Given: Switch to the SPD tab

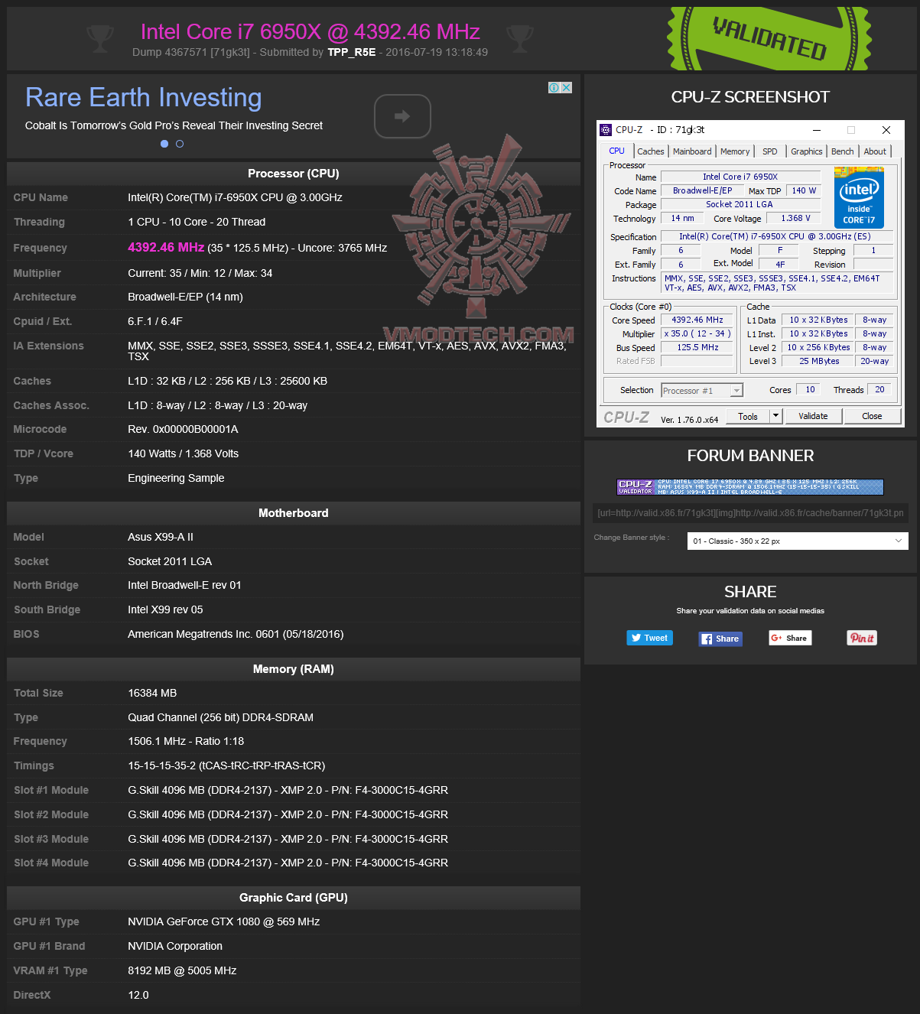Looking at the screenshot, I should pyautogui.click(x=770, y=151).
